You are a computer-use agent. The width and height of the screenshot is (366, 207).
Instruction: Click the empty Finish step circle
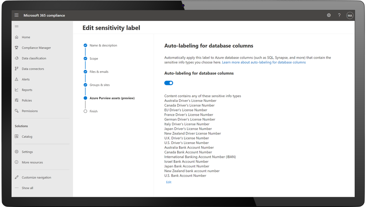pos(85,111)
